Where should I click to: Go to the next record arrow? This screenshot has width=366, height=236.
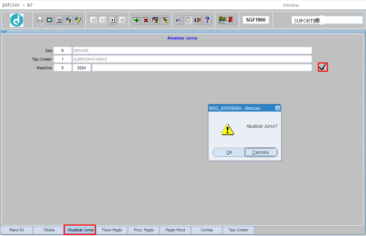coord(112,20)
